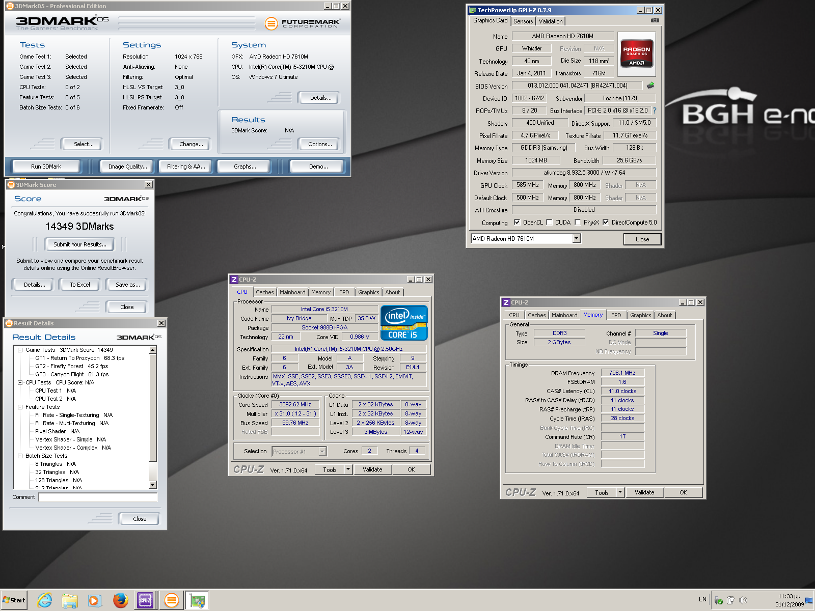The width and height of the screenshot is (815, 611).
Task: Toggle the OpenCL checkbox in GPU-Z
Action: coord(517,222)
